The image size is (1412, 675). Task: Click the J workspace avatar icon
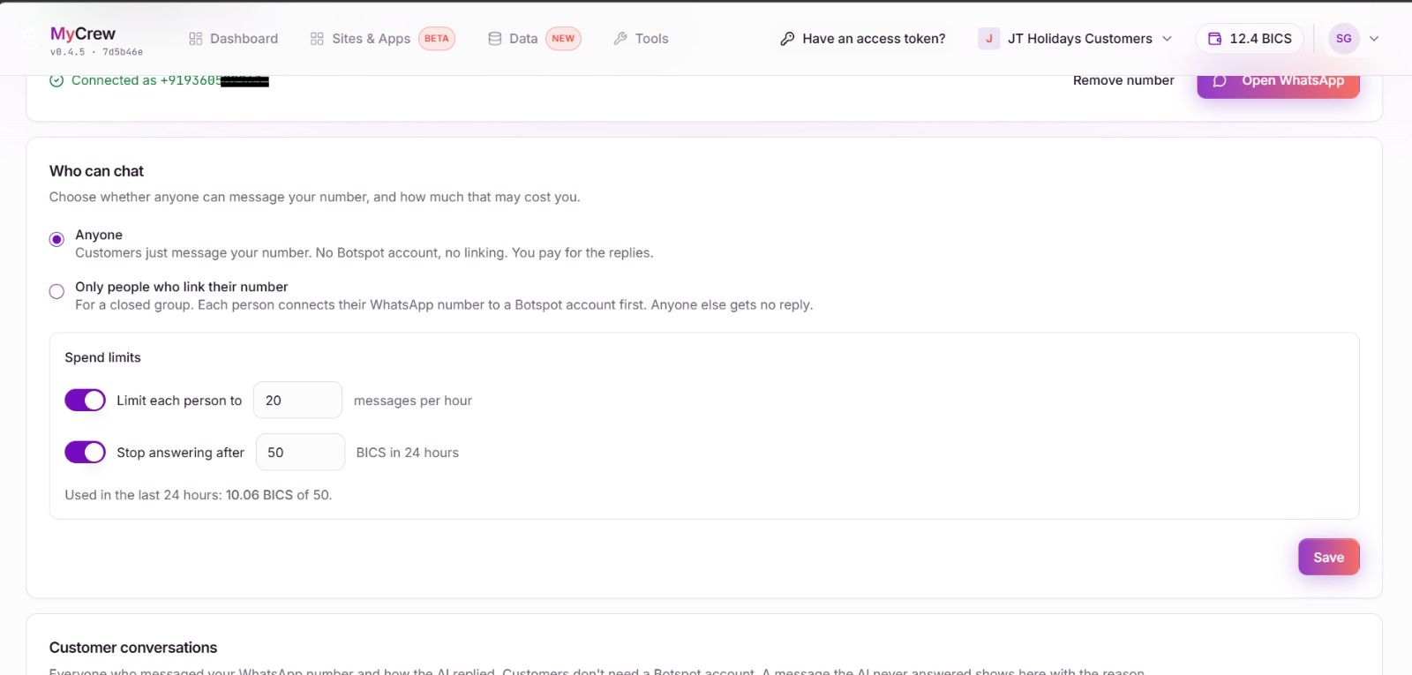pos(988,39)
